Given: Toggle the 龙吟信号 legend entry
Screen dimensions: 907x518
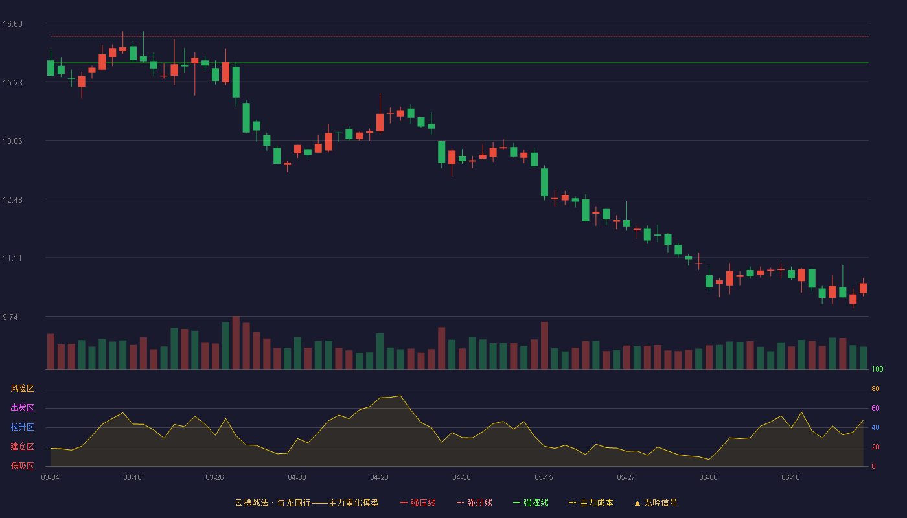Looking at the screenshot, I should [x=656, y=502].
